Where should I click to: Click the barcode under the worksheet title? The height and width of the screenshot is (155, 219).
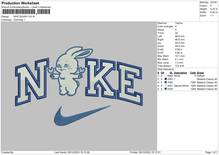26,12
